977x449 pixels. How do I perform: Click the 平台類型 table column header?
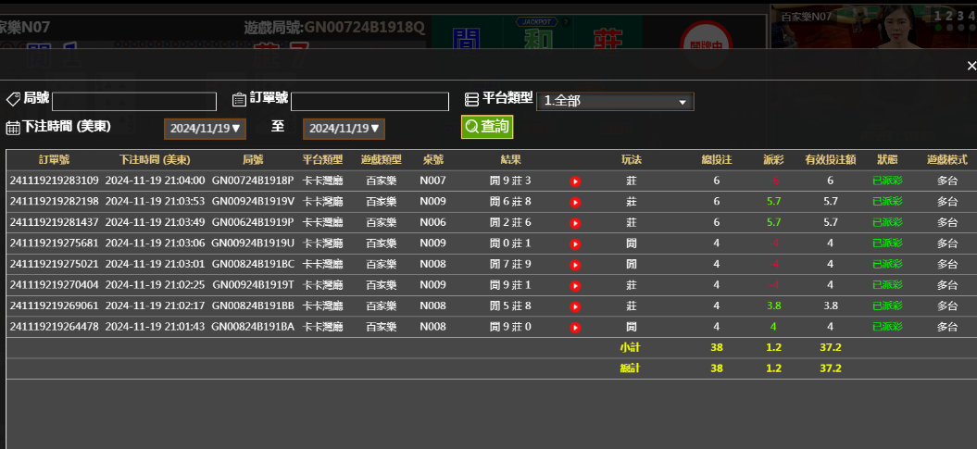(x=323, y=160)
